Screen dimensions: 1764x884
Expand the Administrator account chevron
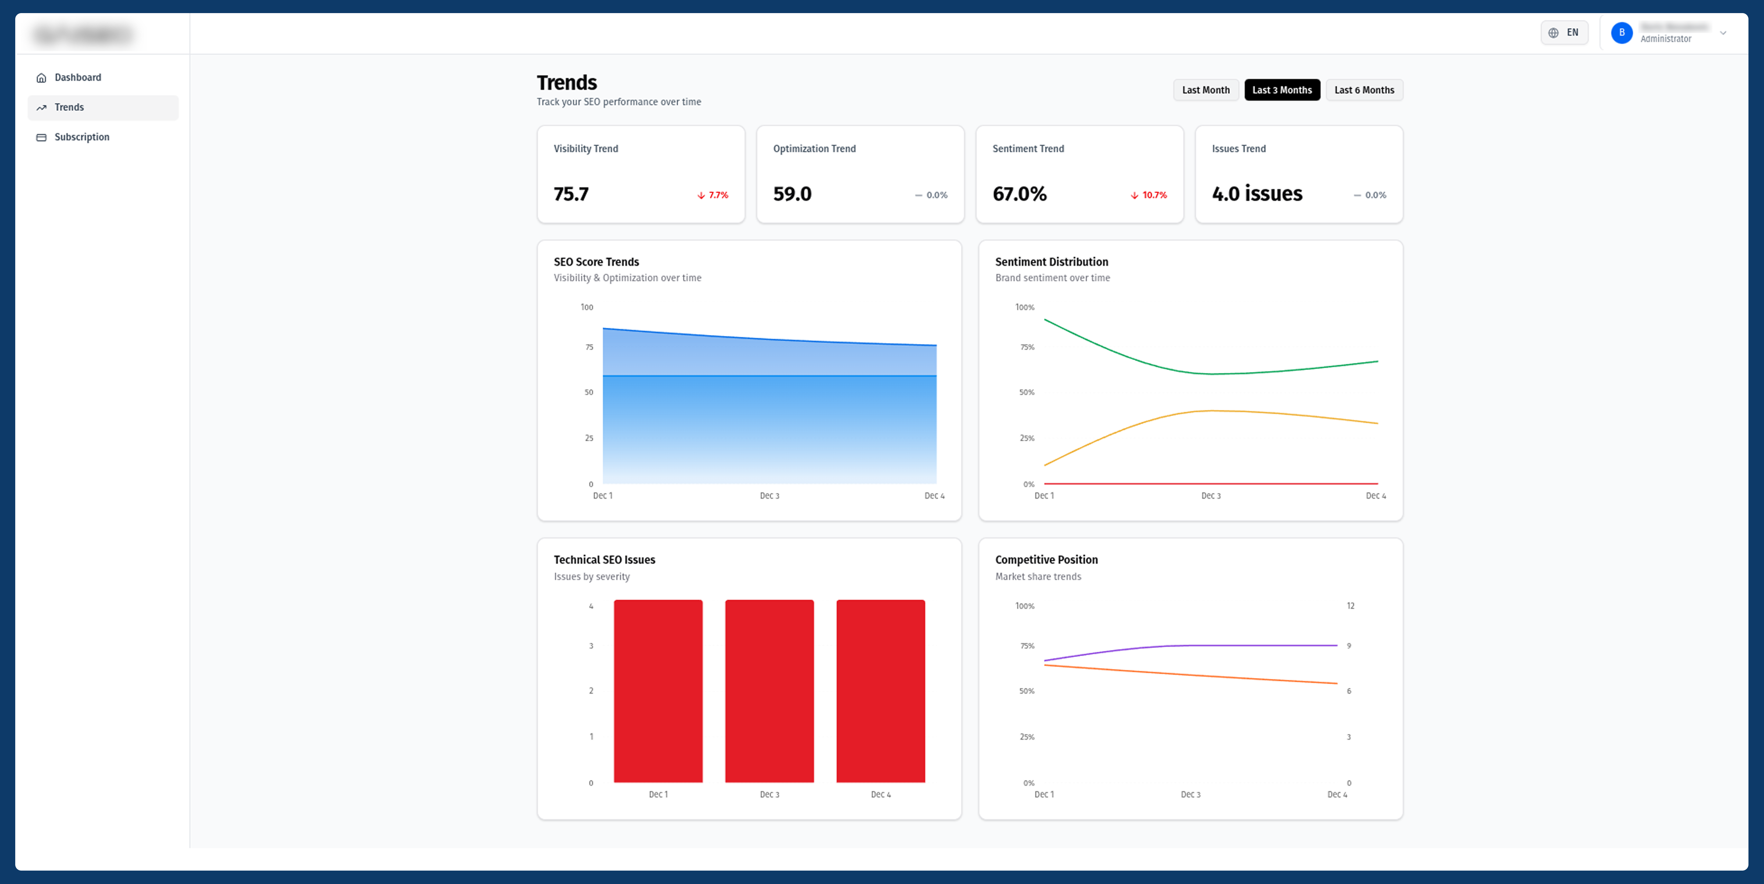tap(1723, 33)
